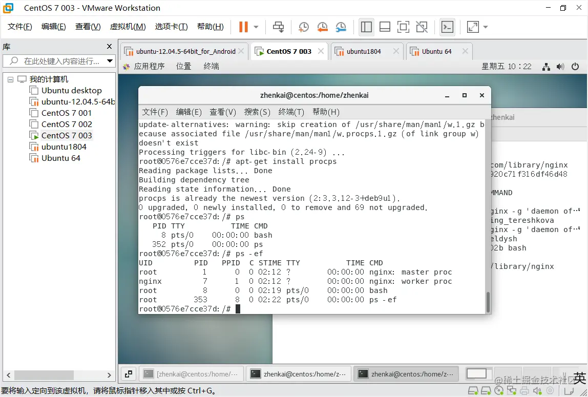This screenshot has height=397, width=588.
Task: Open the terminal 帮助(H) menu
Action: pos(326,112)
